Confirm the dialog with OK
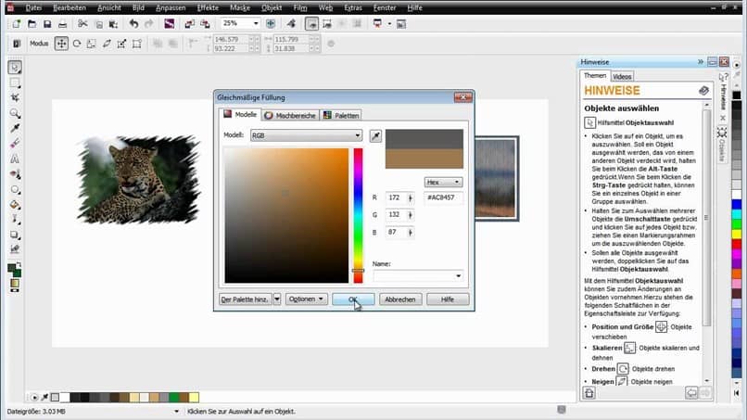This screenshot has height=420, width=747. [x=352, y=299]
